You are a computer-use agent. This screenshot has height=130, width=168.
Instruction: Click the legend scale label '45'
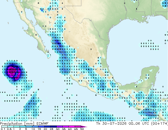tap(76, 129)
